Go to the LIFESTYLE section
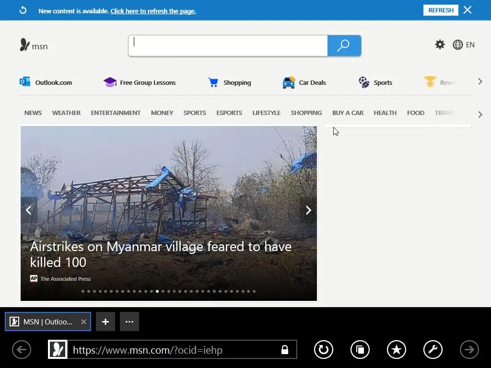This screenshot has width=491, height=368. (x=267, y=113)
